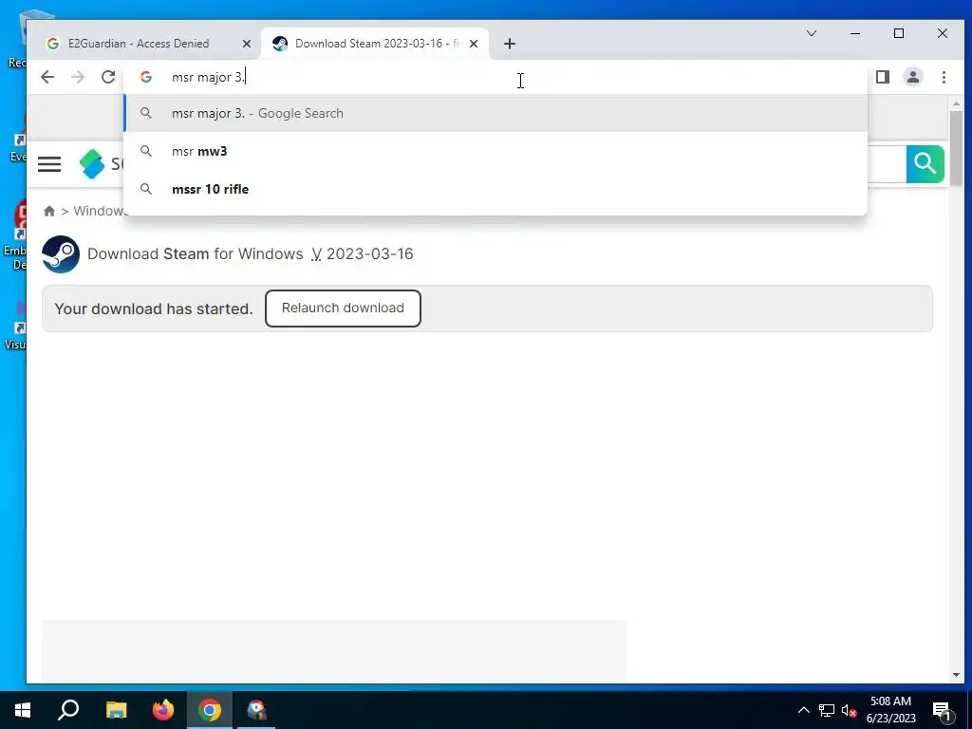The image size is (972, 729).
Task: Launch Firefox from the taskbar
Action: pos(163,710)
